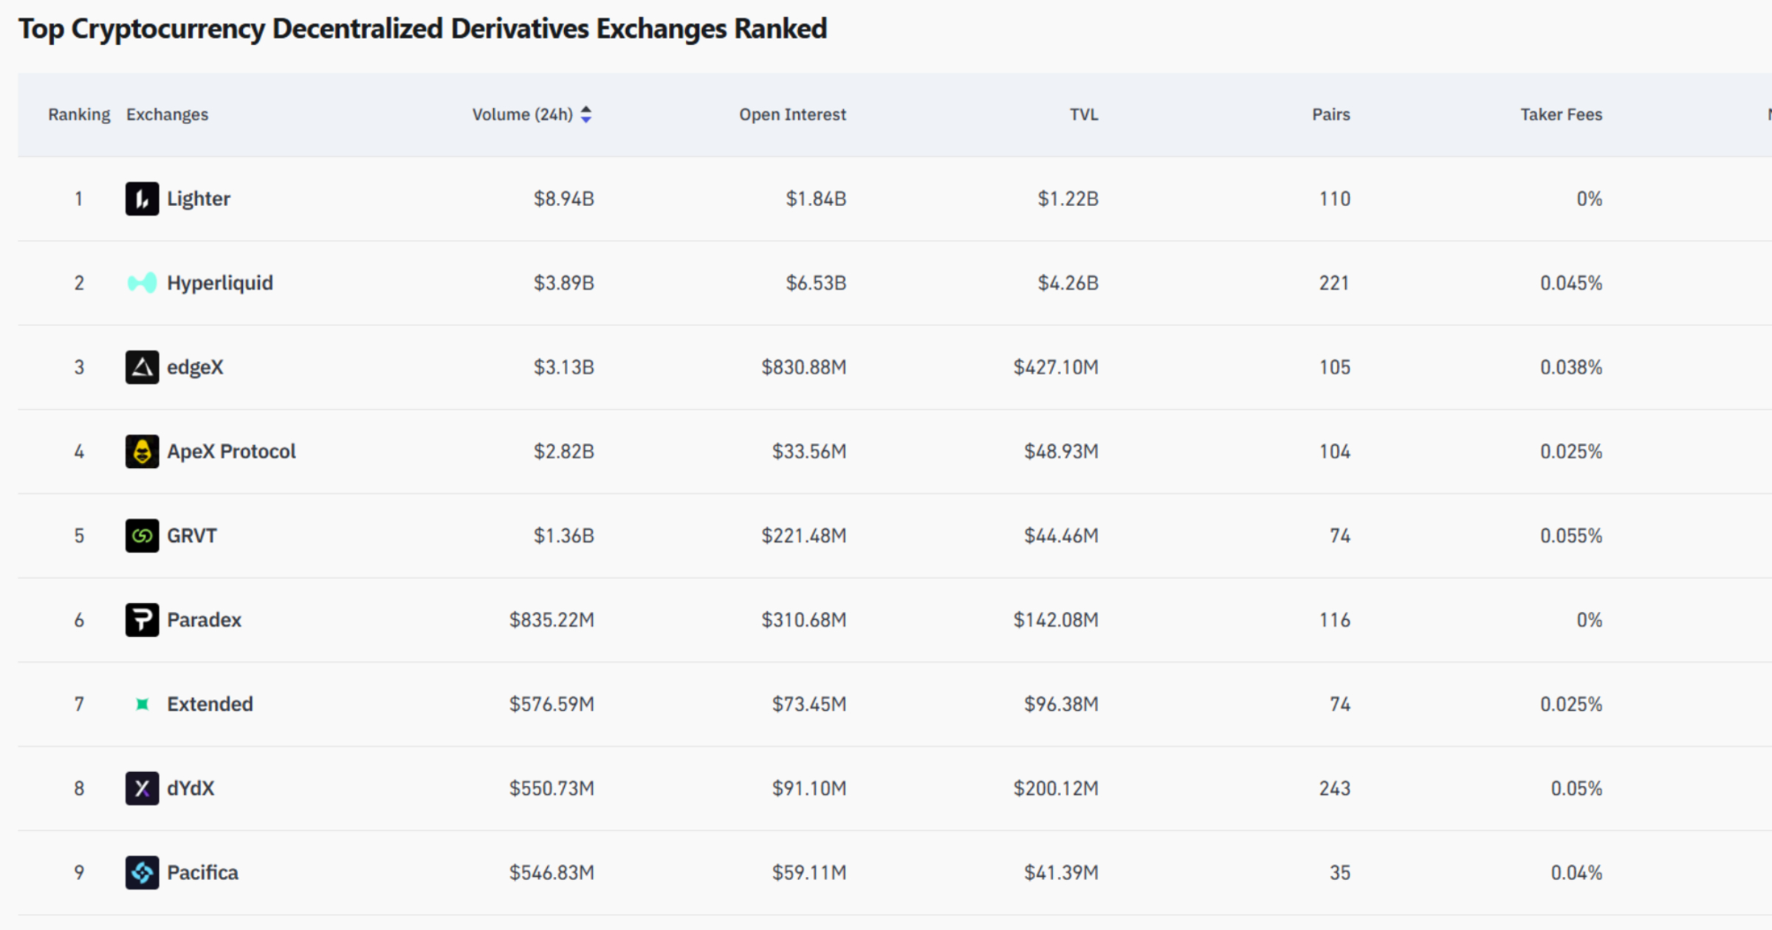Sort the table by Open Interest
The height and width of the screenshot is (930, 1772).
[792, 114]
